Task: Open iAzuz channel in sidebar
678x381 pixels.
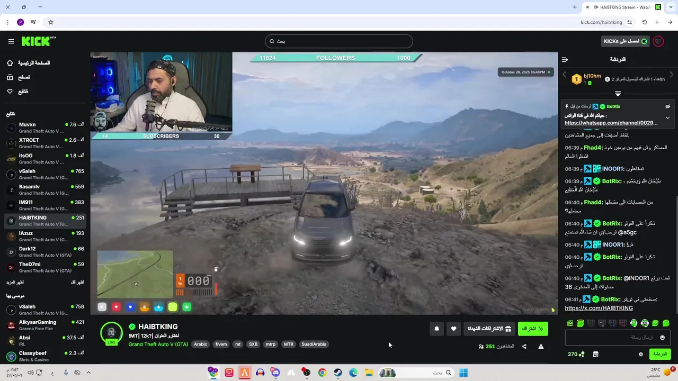Action: point(45,237)
